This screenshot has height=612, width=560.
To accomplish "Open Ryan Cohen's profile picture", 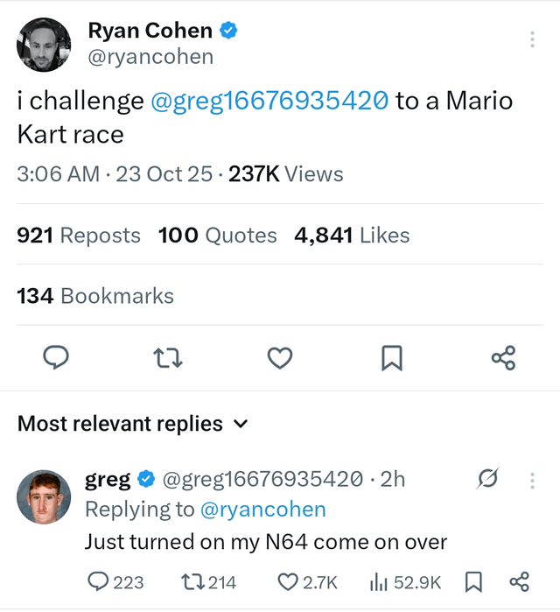I will (x=44, y=45).
